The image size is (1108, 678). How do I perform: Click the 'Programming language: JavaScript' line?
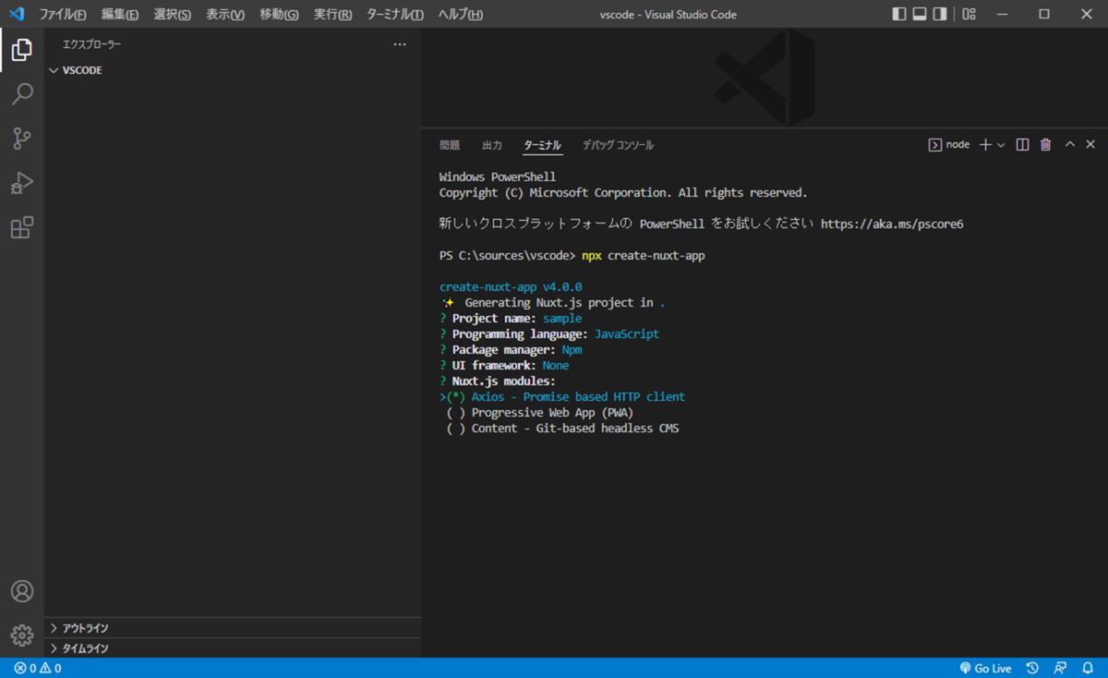coord(549,334)
